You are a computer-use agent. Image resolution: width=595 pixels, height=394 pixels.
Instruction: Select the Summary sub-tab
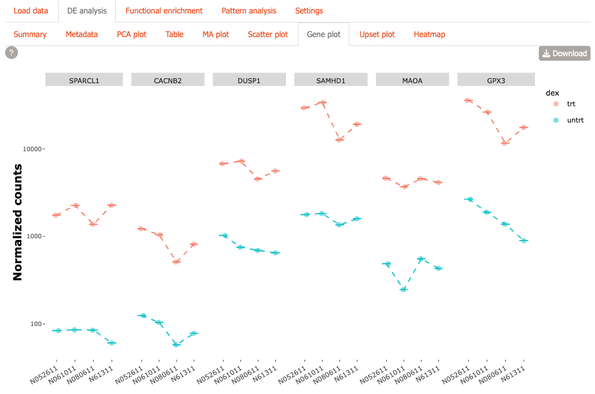click(30, 34)
